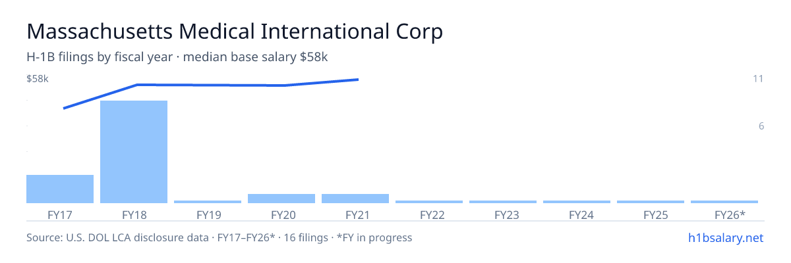Click the FY23 bar

pos(503,202)
